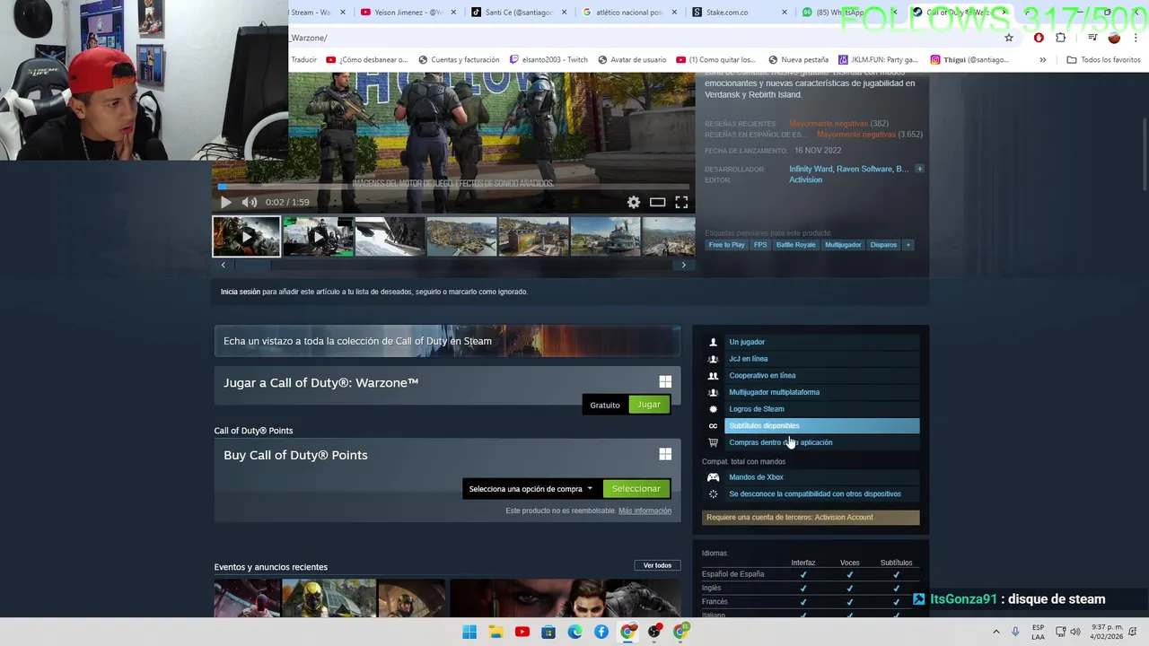The width and height of the screenshot is (1149, 646).
Task: Click the single-player person icon
Action: [x=714, y=342]
